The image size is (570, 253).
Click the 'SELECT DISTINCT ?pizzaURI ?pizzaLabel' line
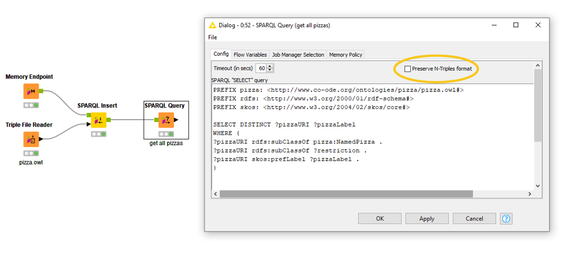[x=284, y=124]
